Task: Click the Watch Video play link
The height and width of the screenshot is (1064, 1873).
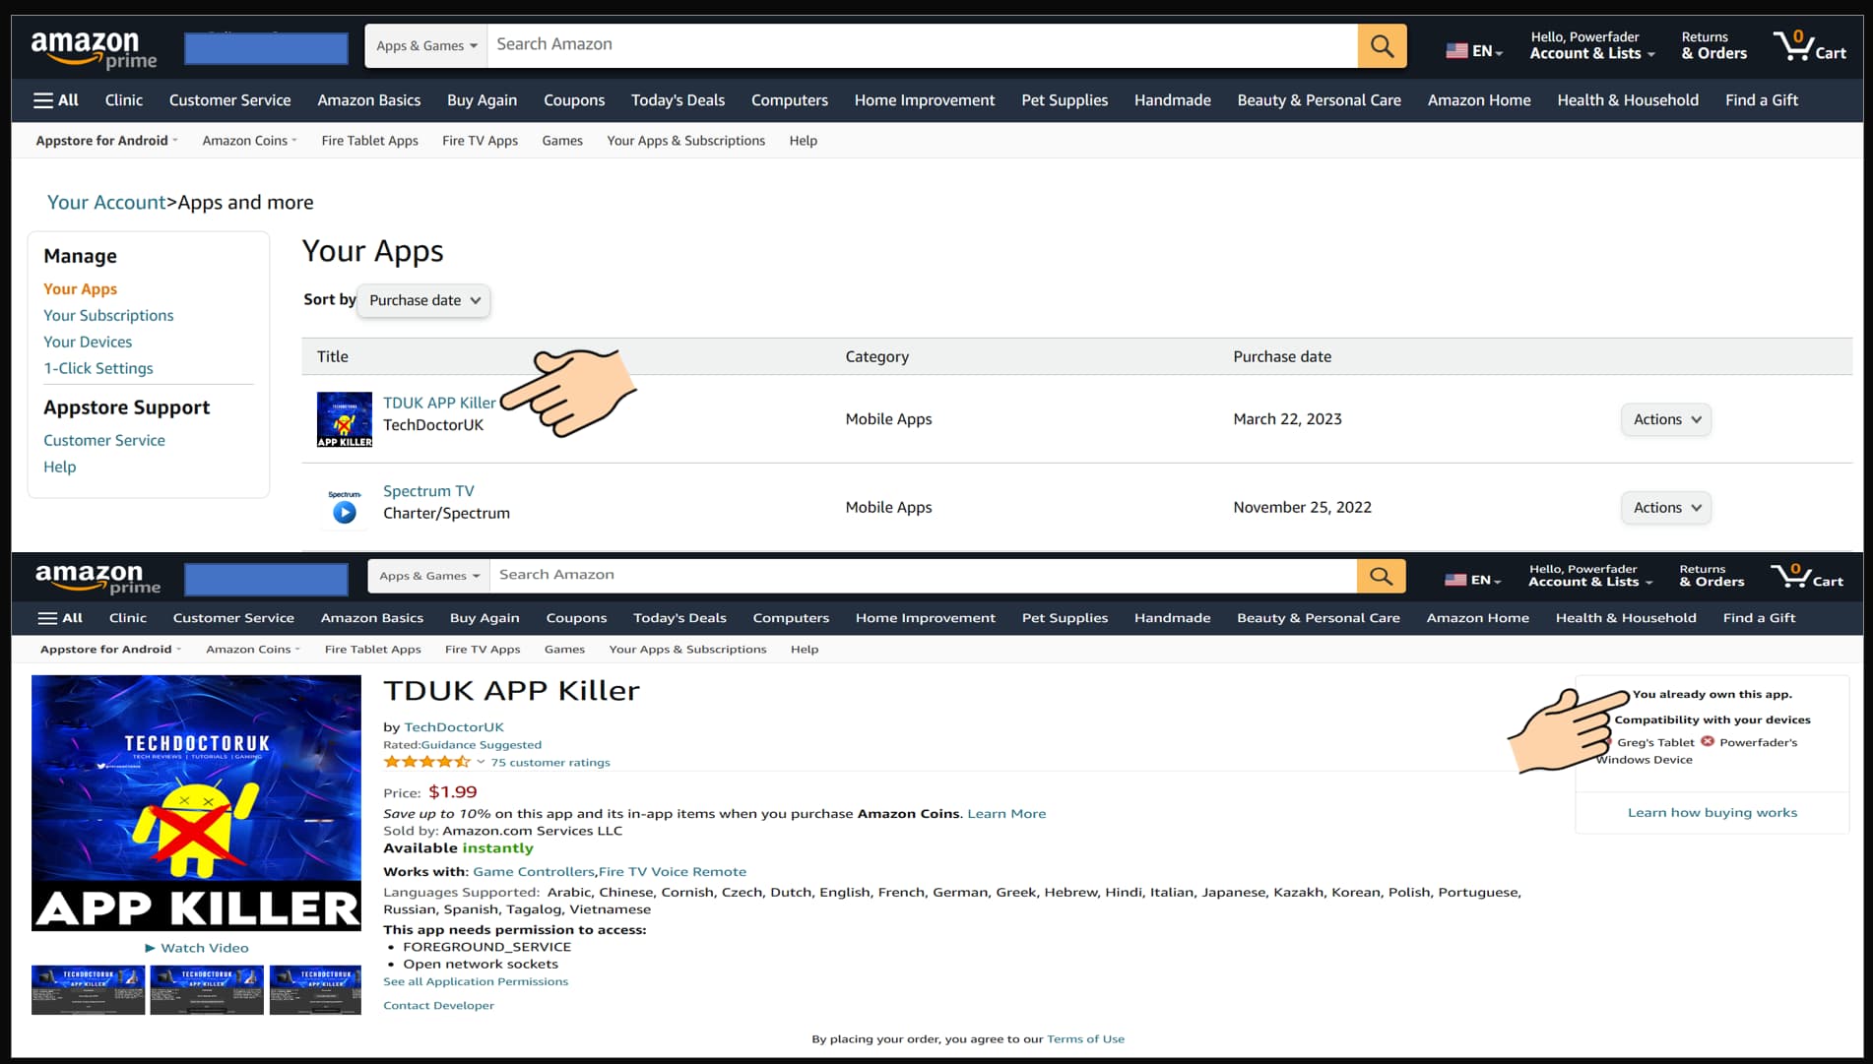Action: 196,948
